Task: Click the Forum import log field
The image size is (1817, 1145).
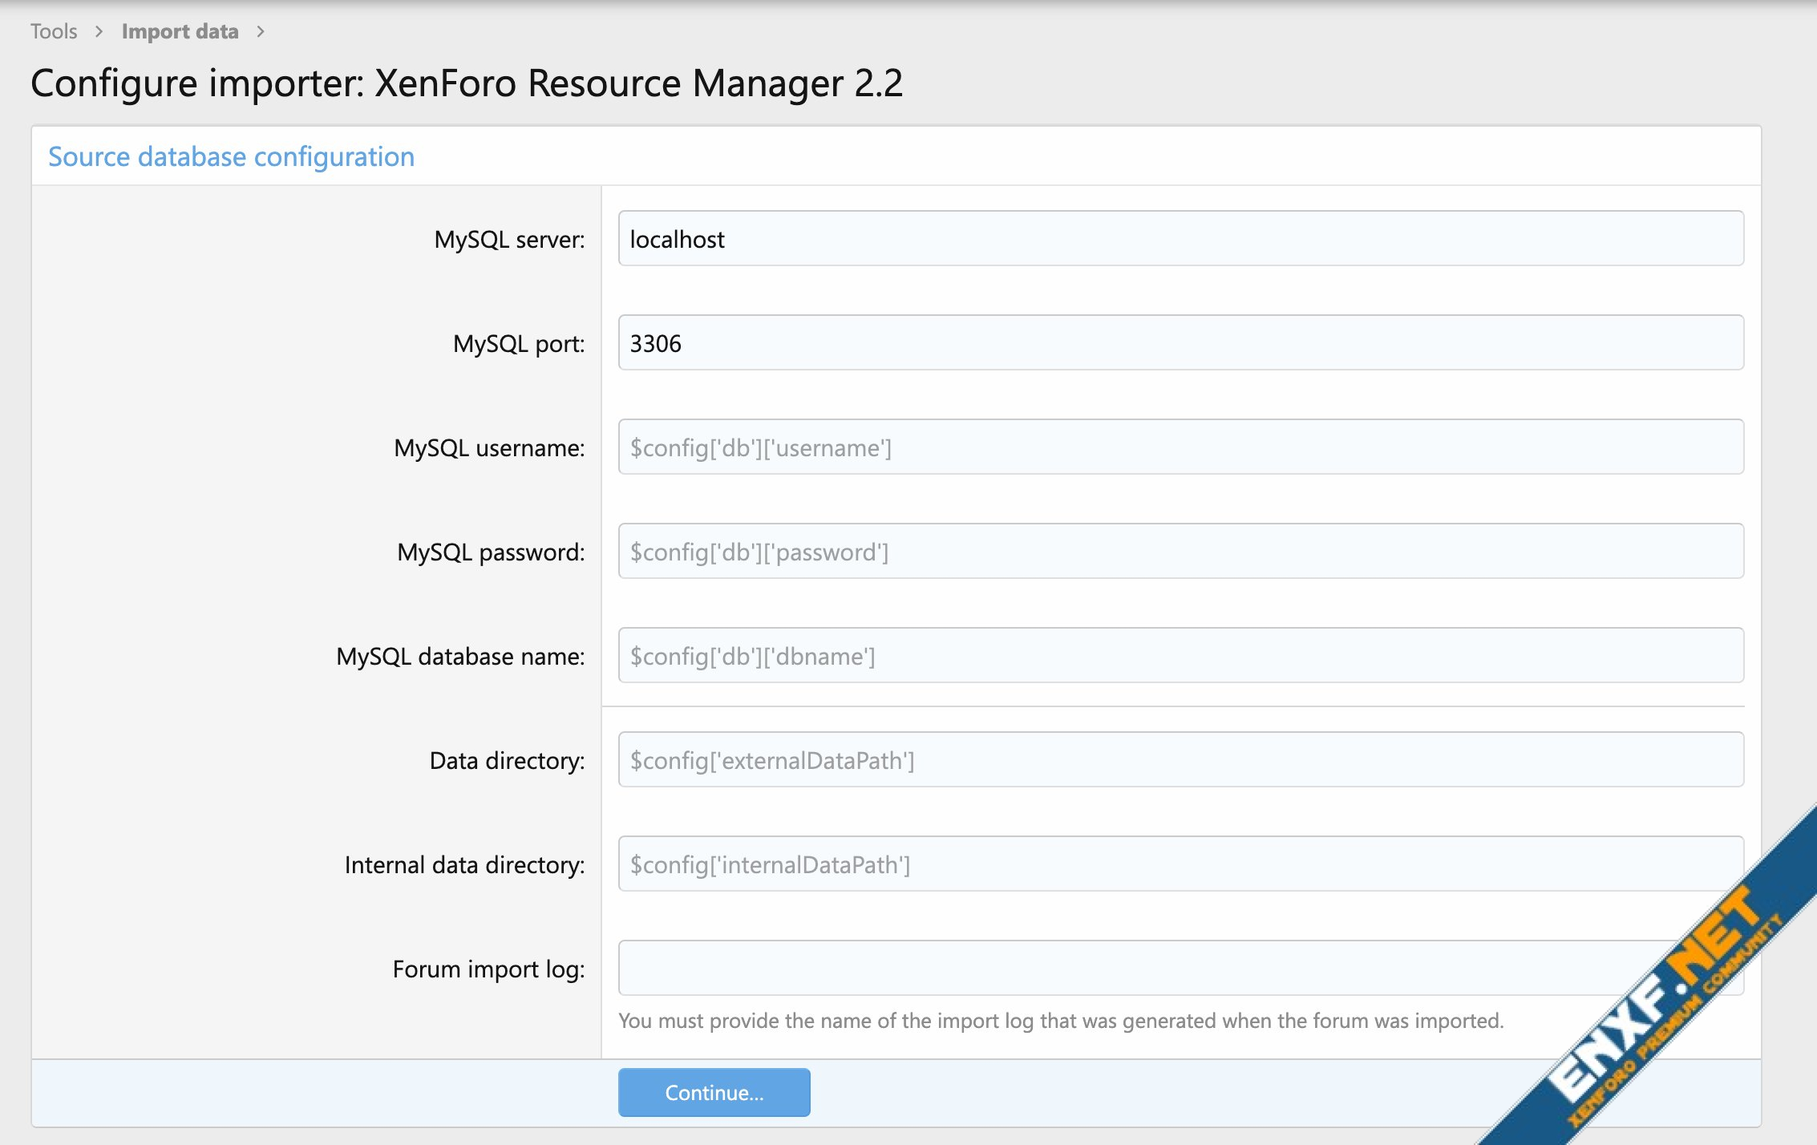Action: (1123, 969)
